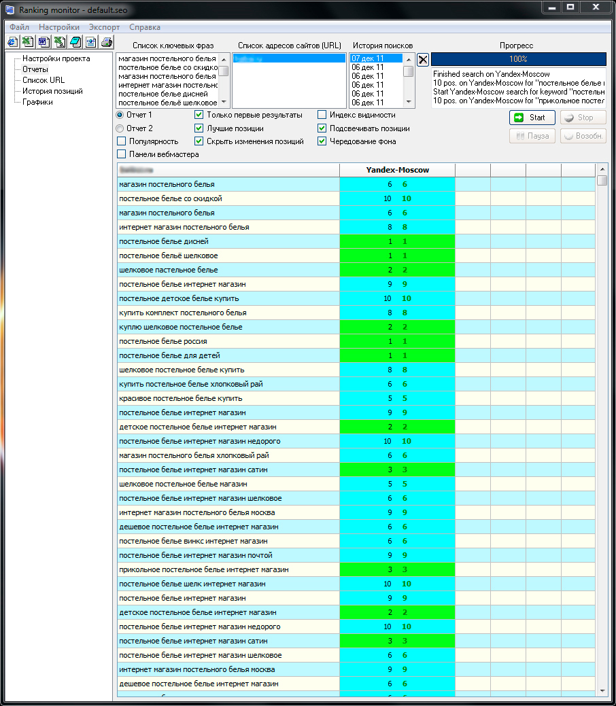The image size is (616, 706).
Task: Click row 'куплю шелковое постельное белье'
Action: 356,328
